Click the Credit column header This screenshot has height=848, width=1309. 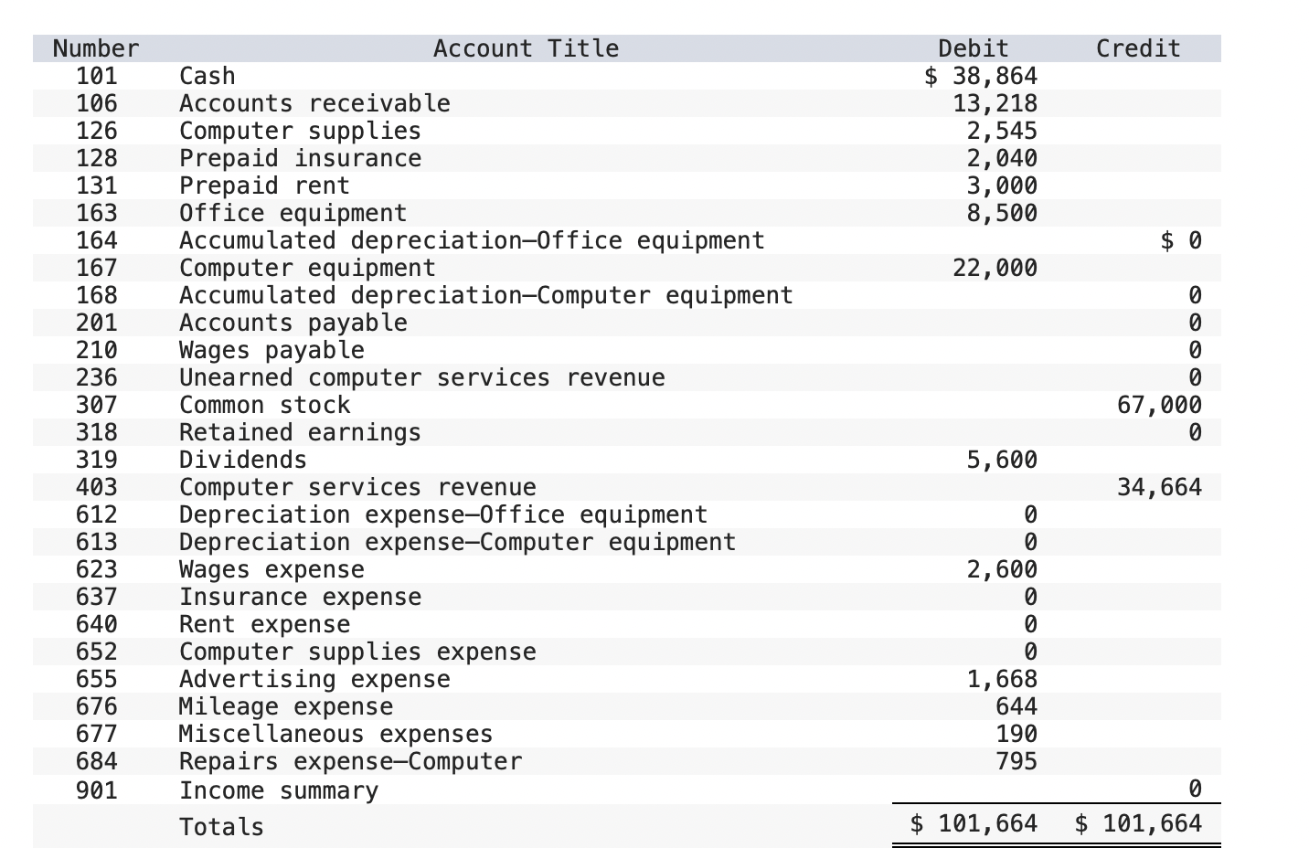coord(1138,48)
